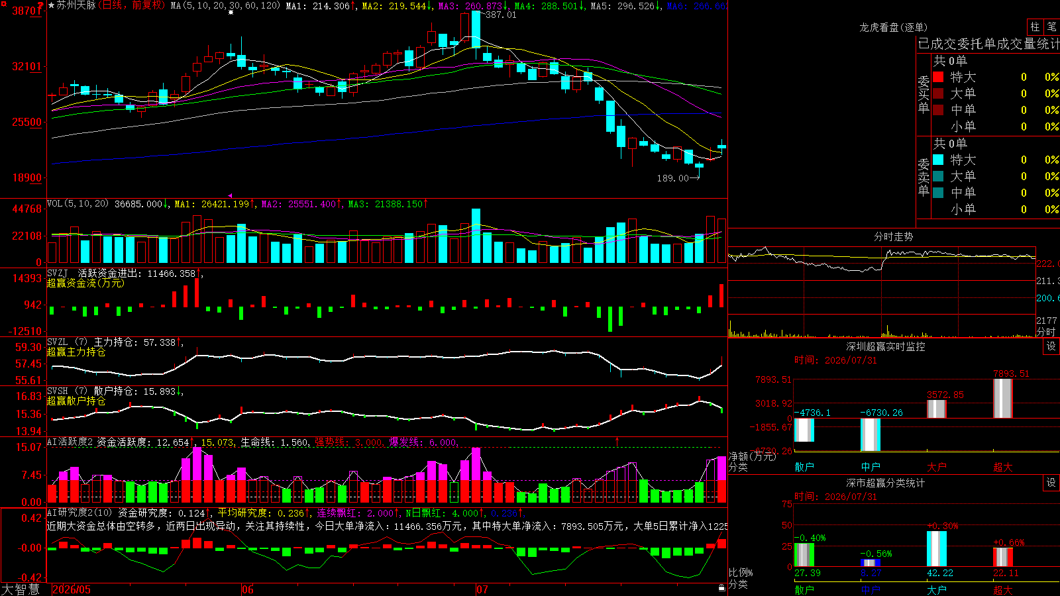This screenshot has width=1060, height=596.
Task: Click the 强势线: 3.000 value
Action: click(x=348, y=442)
